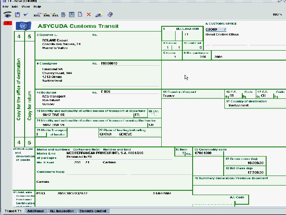Click the Cartons package kind text

point(109,162)
